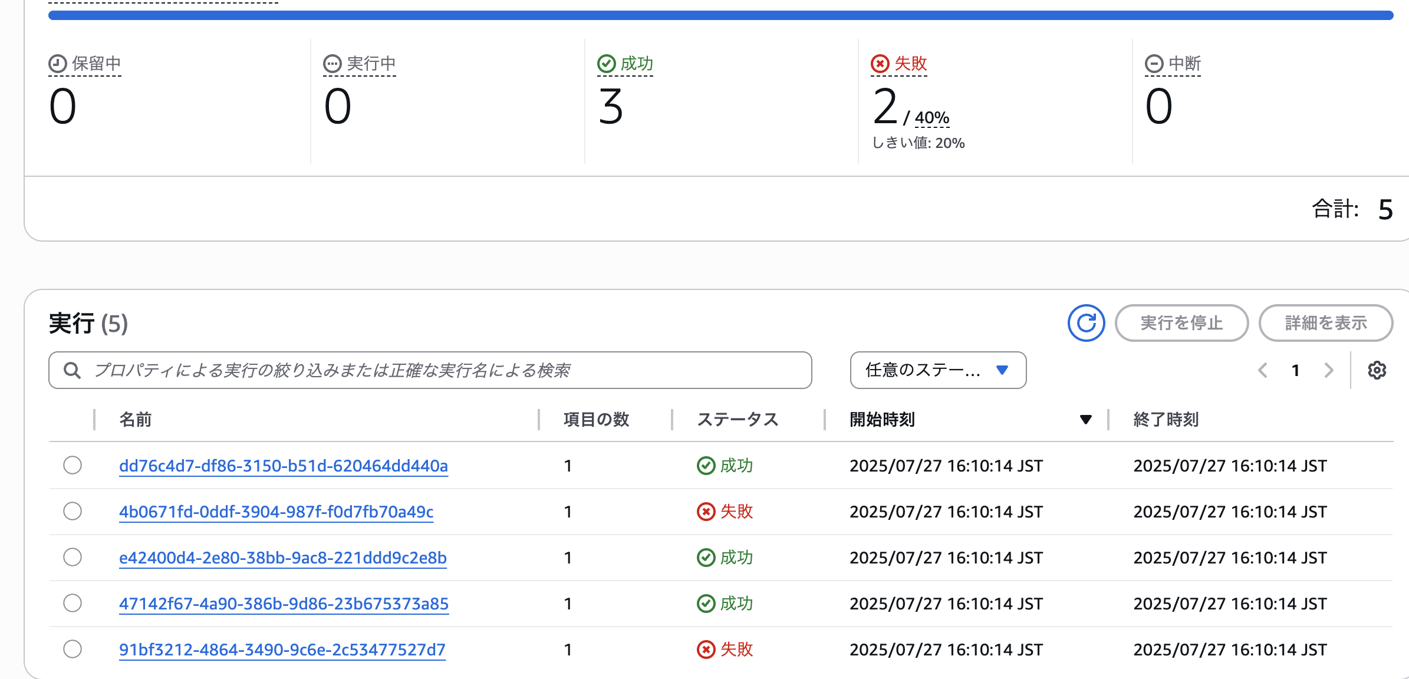The width and height of the screenshot is (1409, 679).
Task: Click success status icon in e42400d4 row
Action: tap(706, 558)
